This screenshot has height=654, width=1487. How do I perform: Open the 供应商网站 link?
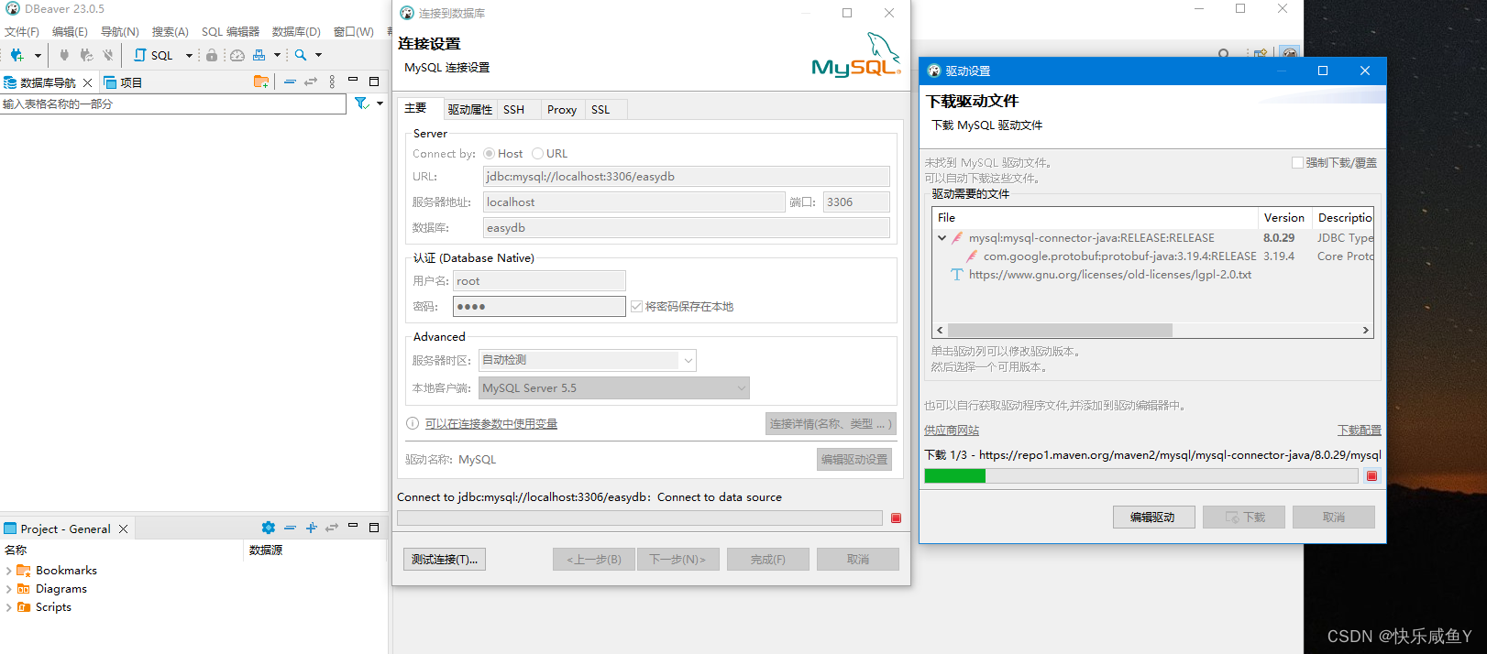coord(952,431)
